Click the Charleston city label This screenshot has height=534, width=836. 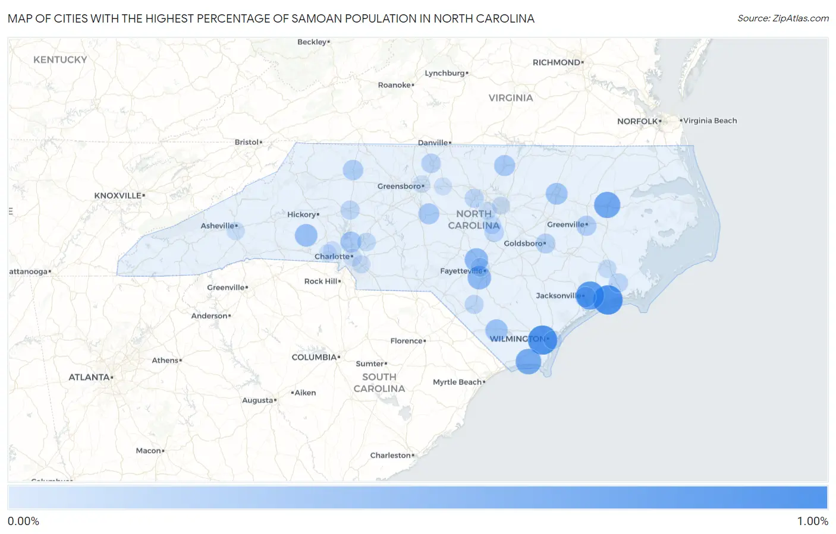coord(391,456)
